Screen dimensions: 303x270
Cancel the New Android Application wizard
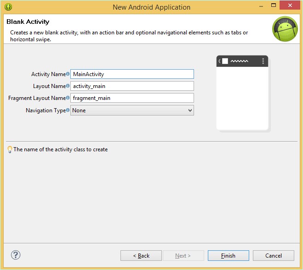point(274,255)
